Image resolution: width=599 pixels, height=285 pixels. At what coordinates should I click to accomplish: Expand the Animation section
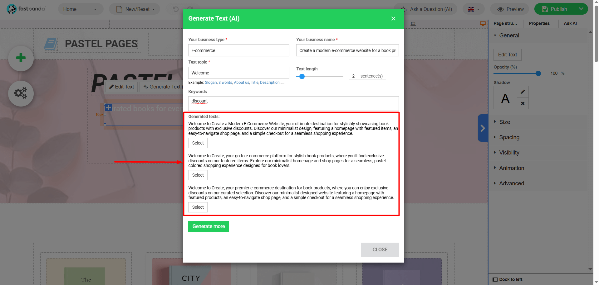(x=511, y=168)
